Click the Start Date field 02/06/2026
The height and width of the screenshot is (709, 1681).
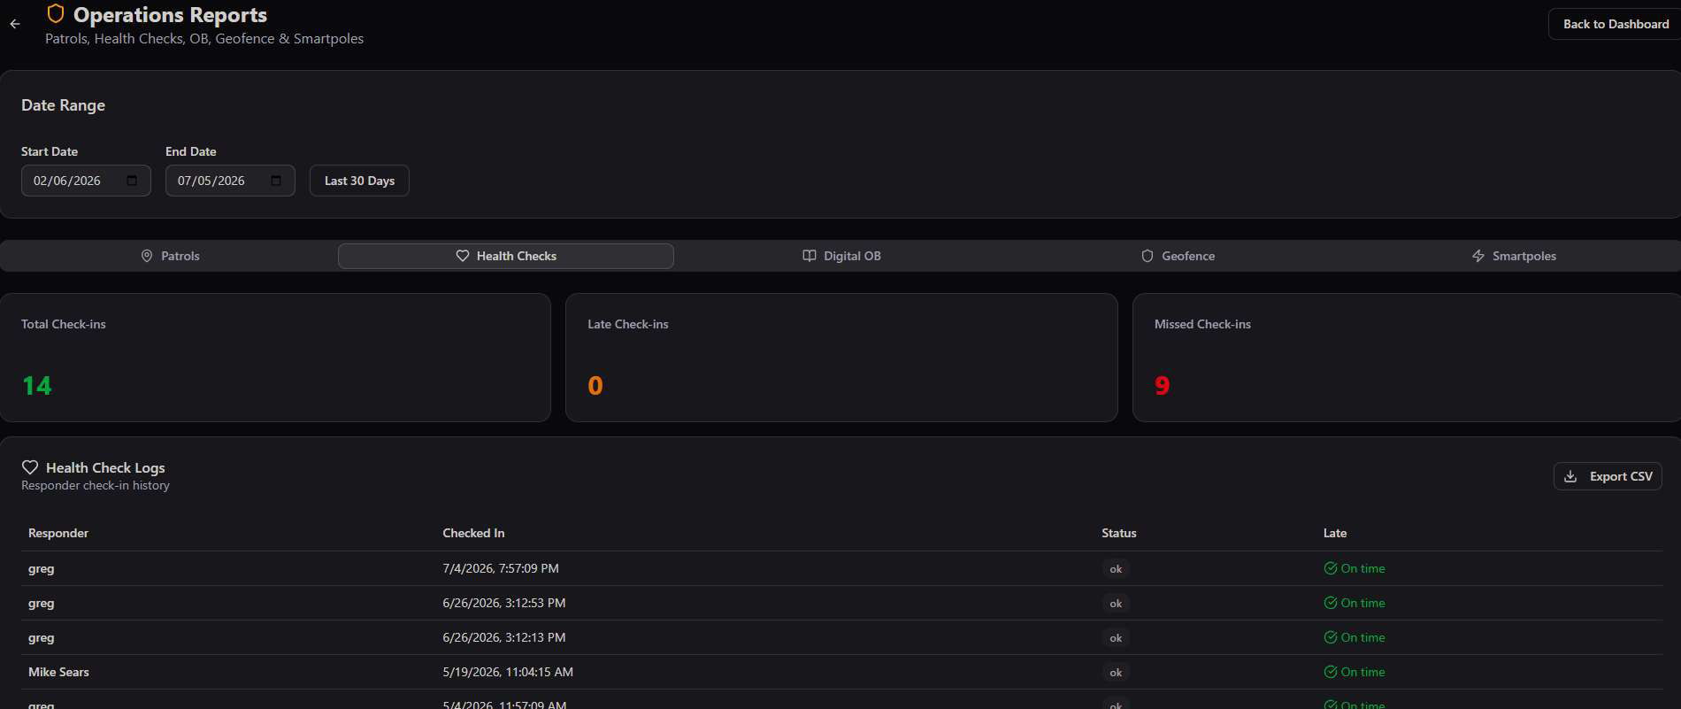click(86, 181)
